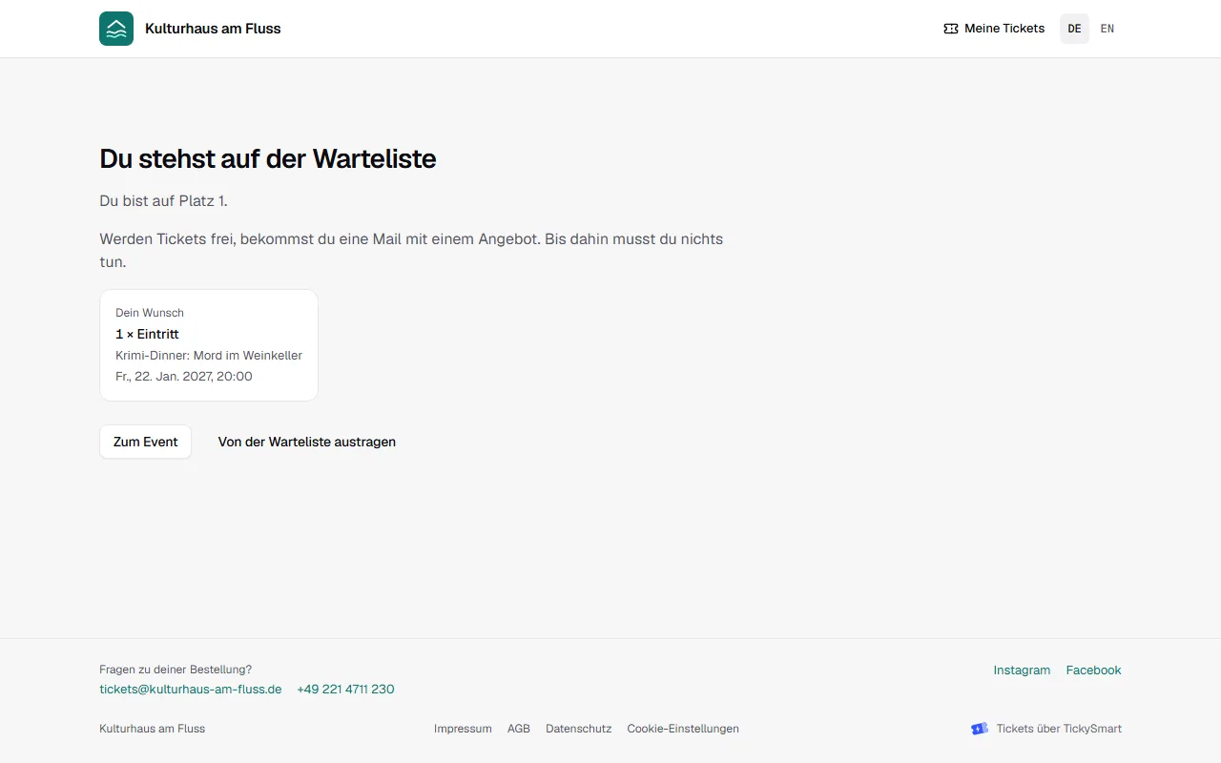The height and width of the screenshot is (763, 1221).
Task: Open the Instagram link
Action: point(1022,670)
